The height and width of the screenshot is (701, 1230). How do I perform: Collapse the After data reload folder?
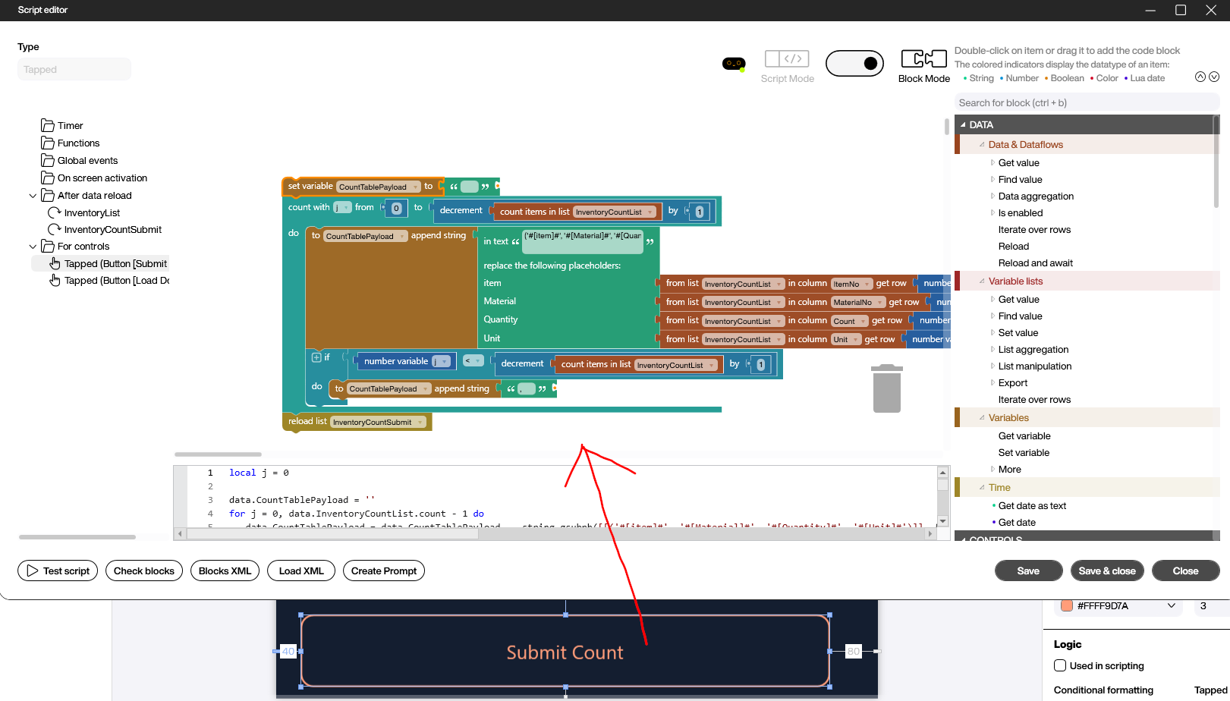click(x=33, y=196)
